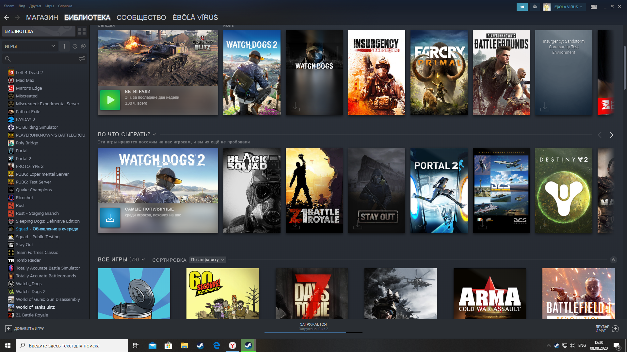
Task: Open 60 Seconds Reatomized cover
Action: coord(223,293)
